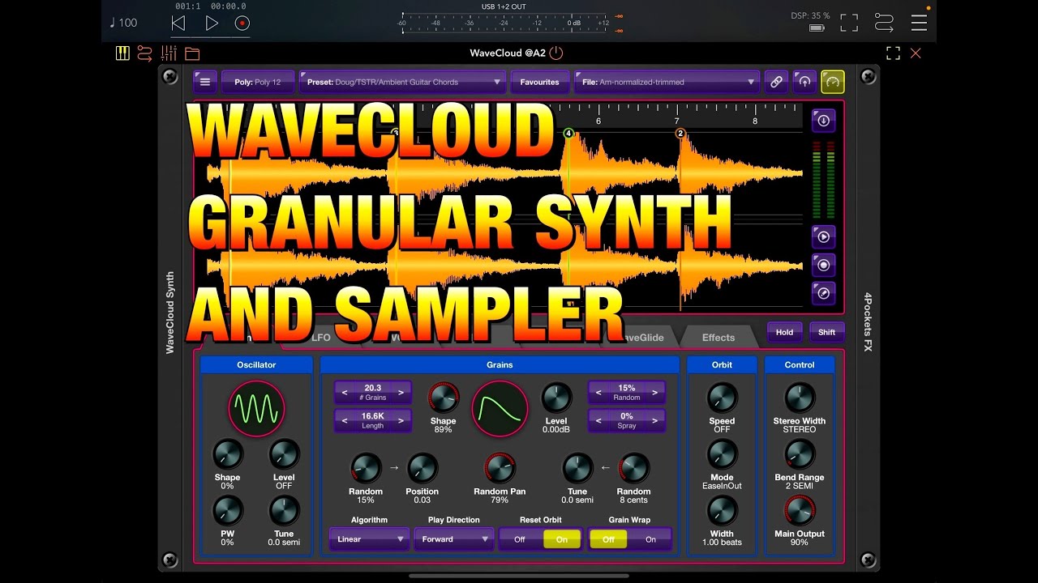Click the Main Output 90% knob
Screen dimensions: 1038x583
tap(800, 512)
